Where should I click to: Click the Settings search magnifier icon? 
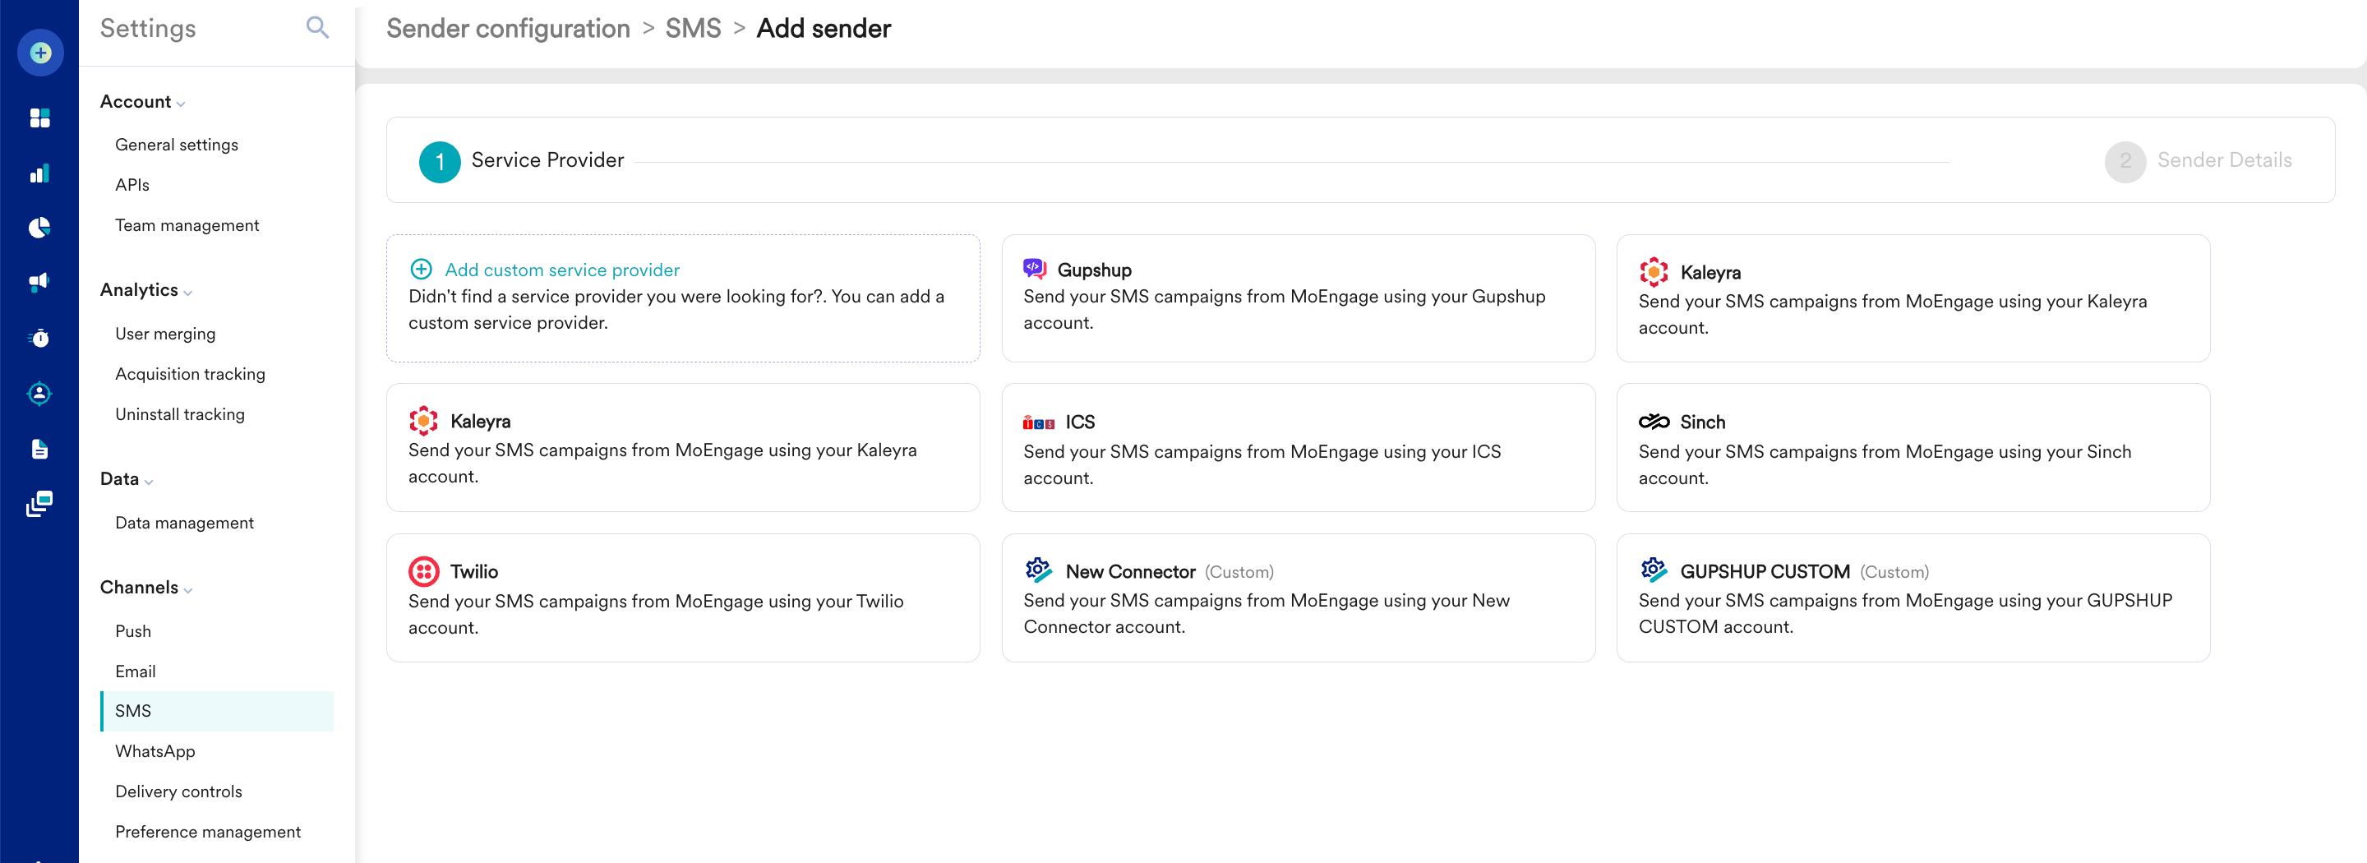click(x=317, y=28)
